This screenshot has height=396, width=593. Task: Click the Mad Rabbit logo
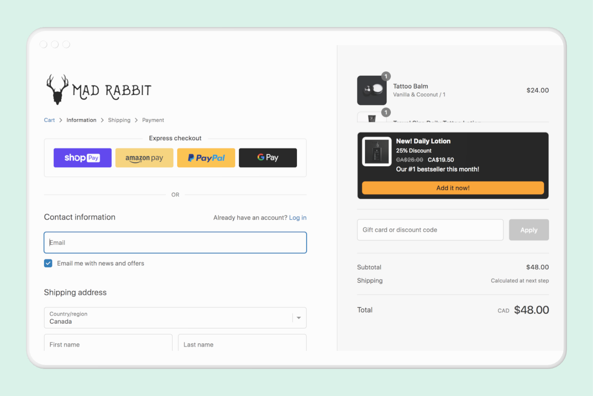click(x=99, y=90)
